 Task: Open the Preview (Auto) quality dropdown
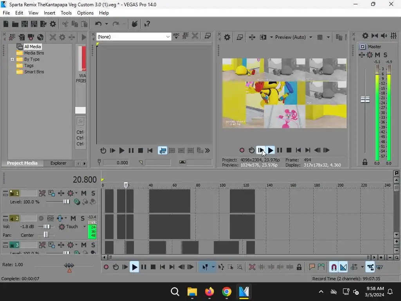[x=311, y=37]
